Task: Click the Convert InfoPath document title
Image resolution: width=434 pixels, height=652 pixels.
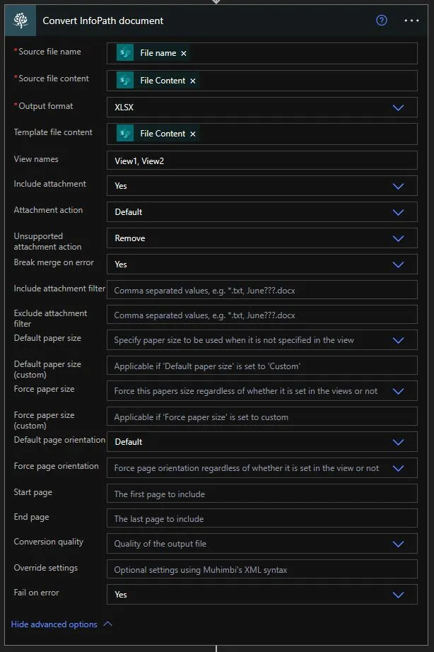Action: 103,21
